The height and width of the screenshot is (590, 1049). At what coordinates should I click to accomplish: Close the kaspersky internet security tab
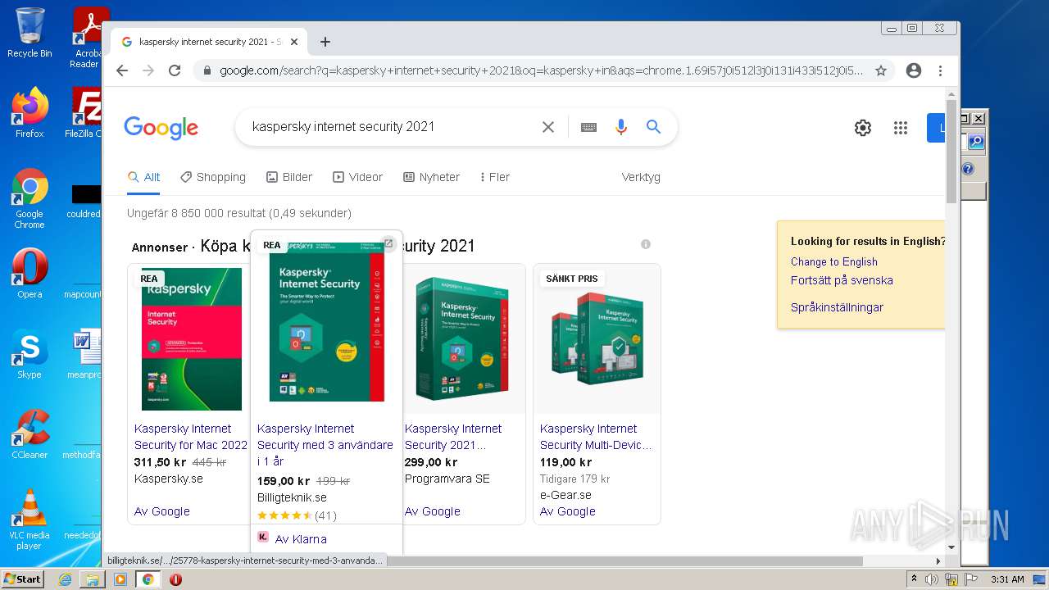pyautogui.click(x=294, y=42)
